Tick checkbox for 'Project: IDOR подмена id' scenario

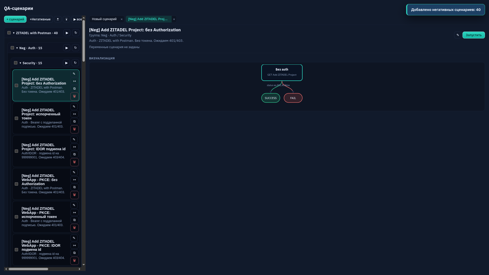pos(16,151)
